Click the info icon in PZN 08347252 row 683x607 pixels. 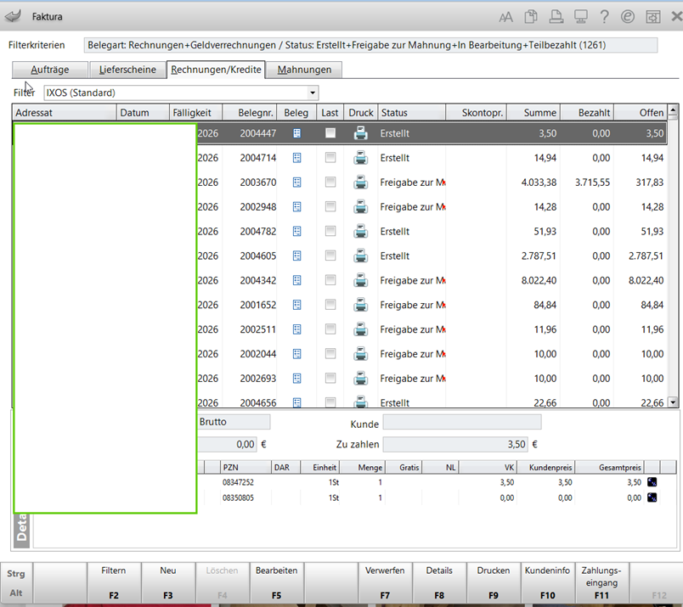pos(652,482)
